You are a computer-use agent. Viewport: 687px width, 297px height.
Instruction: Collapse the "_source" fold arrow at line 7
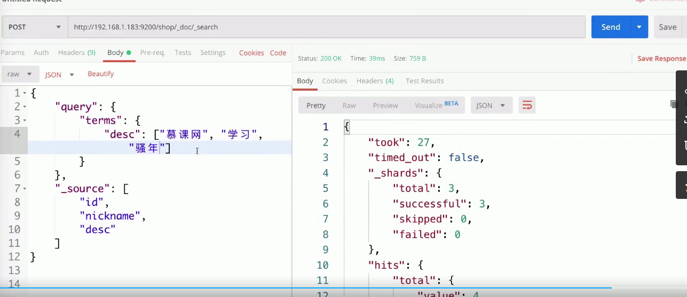pos(25,189)
